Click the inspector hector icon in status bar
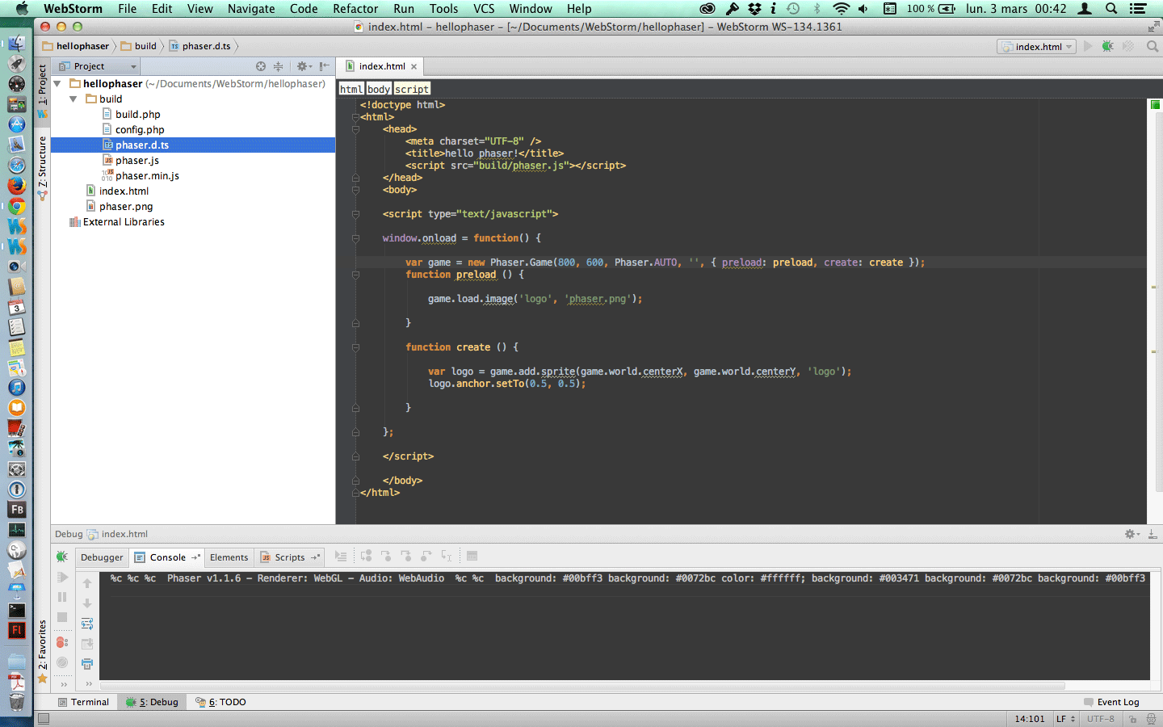 click(x=1151, y=719)
